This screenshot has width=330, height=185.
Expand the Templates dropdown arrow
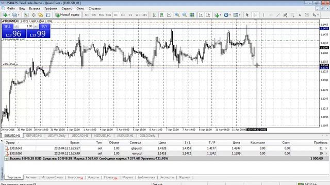240,15
